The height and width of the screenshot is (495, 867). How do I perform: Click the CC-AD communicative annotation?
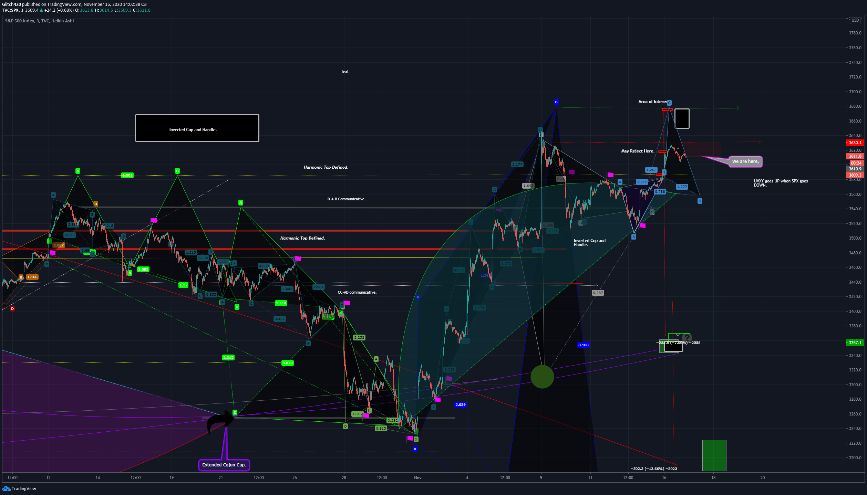pos(357,292)
